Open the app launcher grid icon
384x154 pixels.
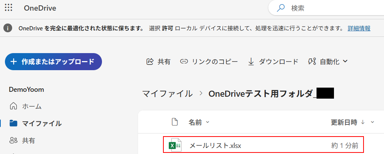9,8
